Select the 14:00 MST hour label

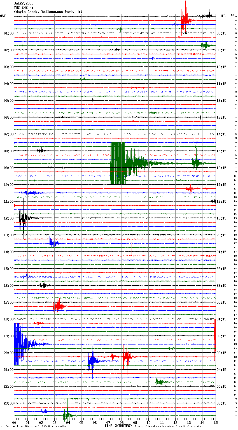pos(9,252)
